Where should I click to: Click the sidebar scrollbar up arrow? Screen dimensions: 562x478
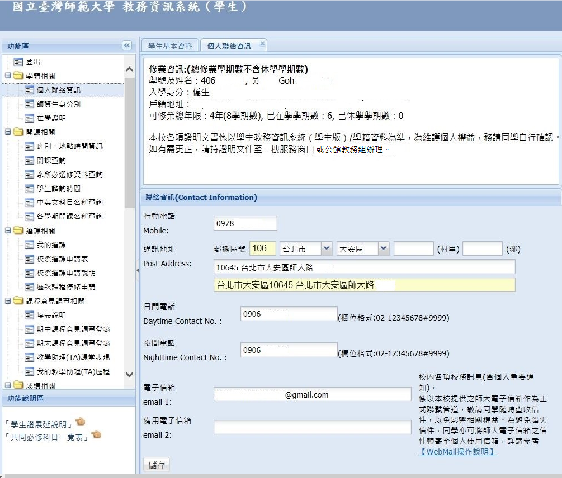(130, 70)
